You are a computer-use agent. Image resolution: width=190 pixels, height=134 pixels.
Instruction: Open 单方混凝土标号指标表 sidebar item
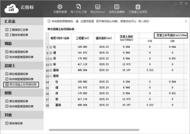point(21,85)
